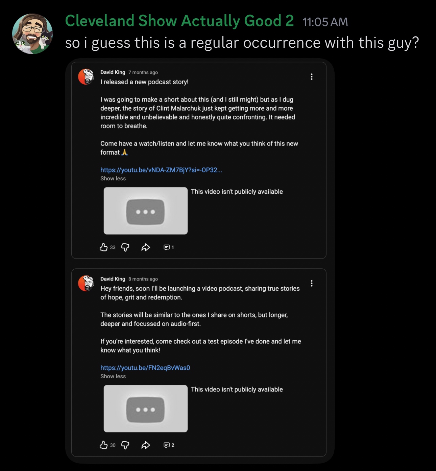Collapse first post with Show less
Screen dimensions: 436x471
pyautogui.click(x=113, y=178)
